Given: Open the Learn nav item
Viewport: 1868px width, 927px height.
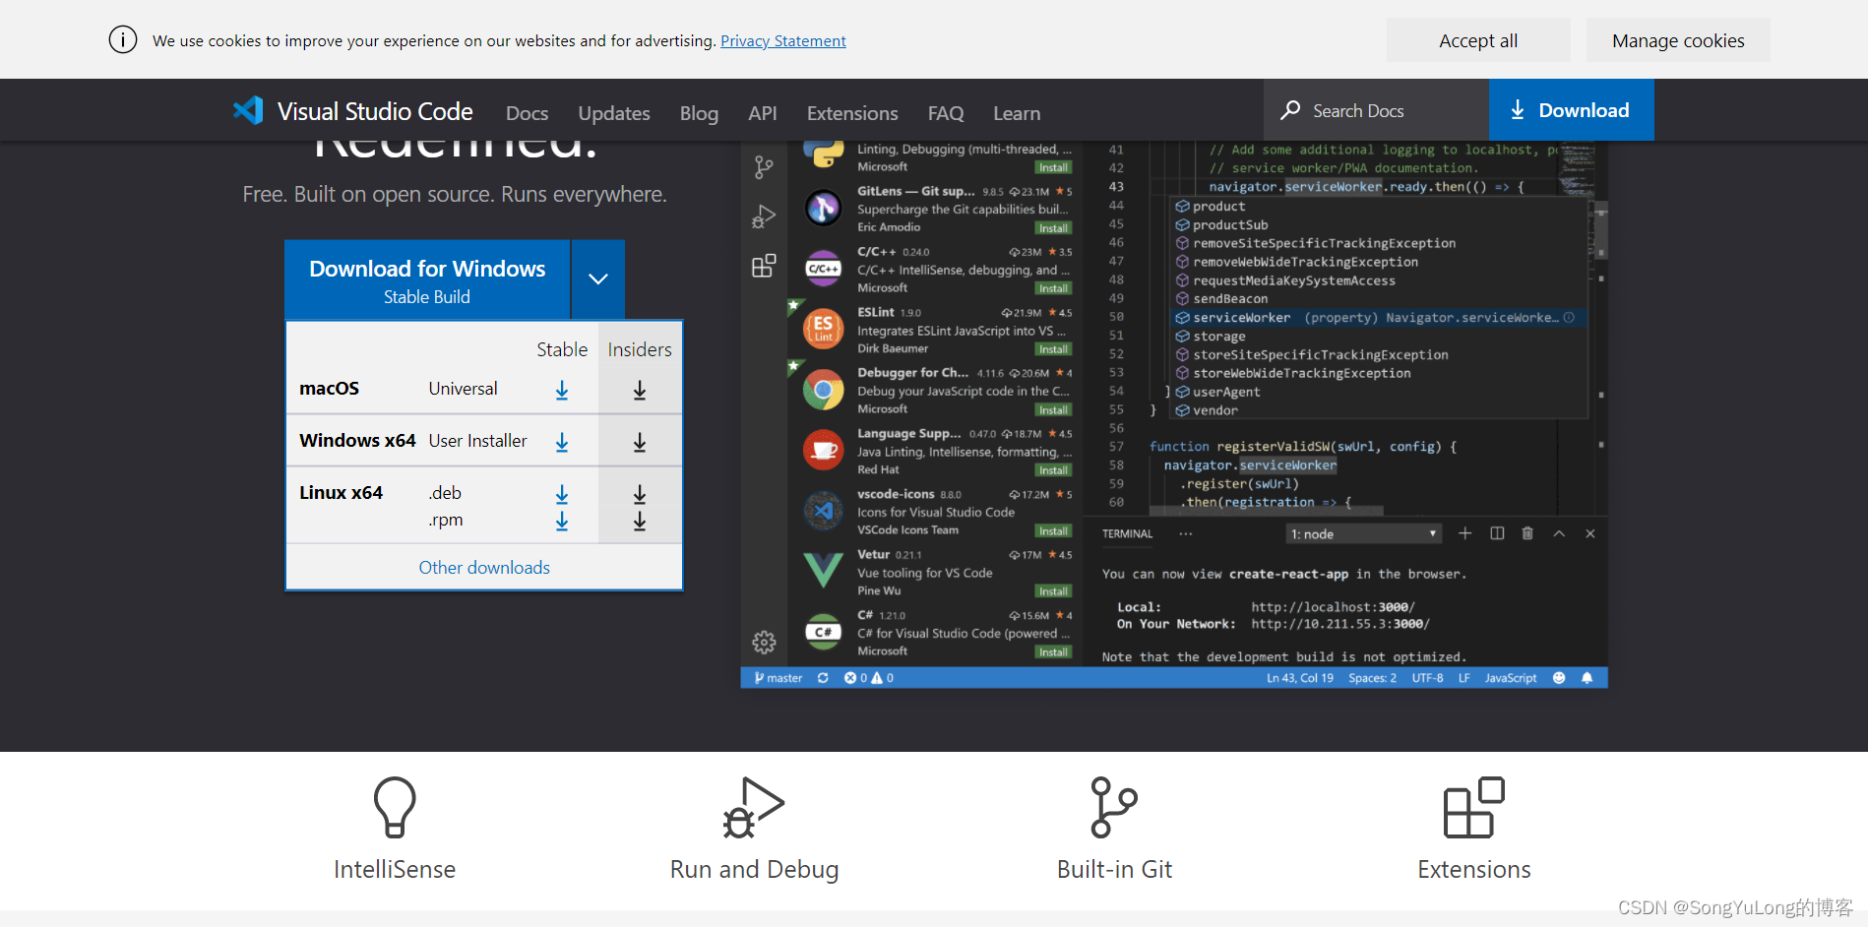Looking at the screenshot, I should [1017, 113].
